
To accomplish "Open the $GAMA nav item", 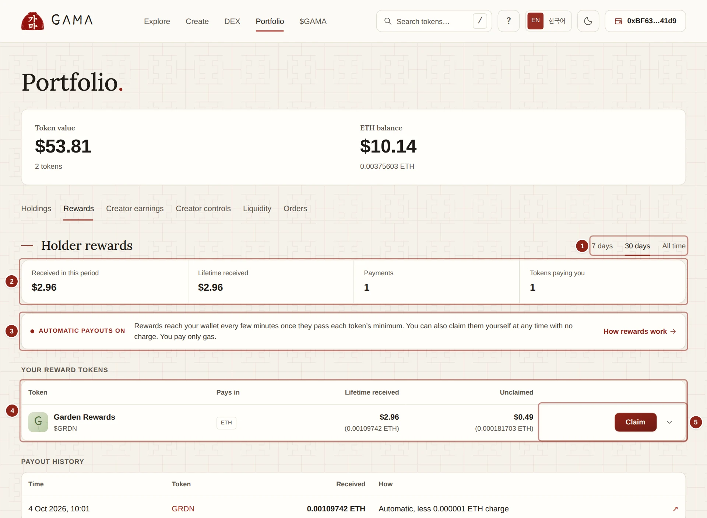I will (313, 21).
